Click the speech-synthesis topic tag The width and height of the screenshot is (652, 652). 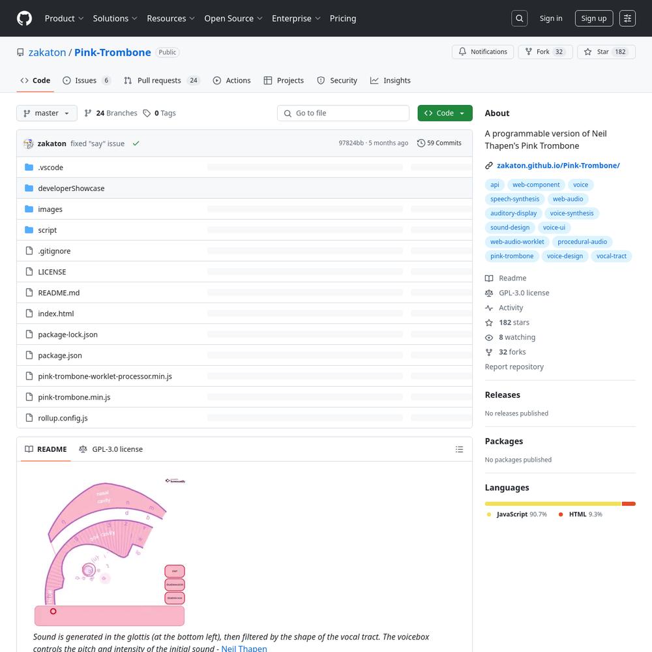coord(515,199)
